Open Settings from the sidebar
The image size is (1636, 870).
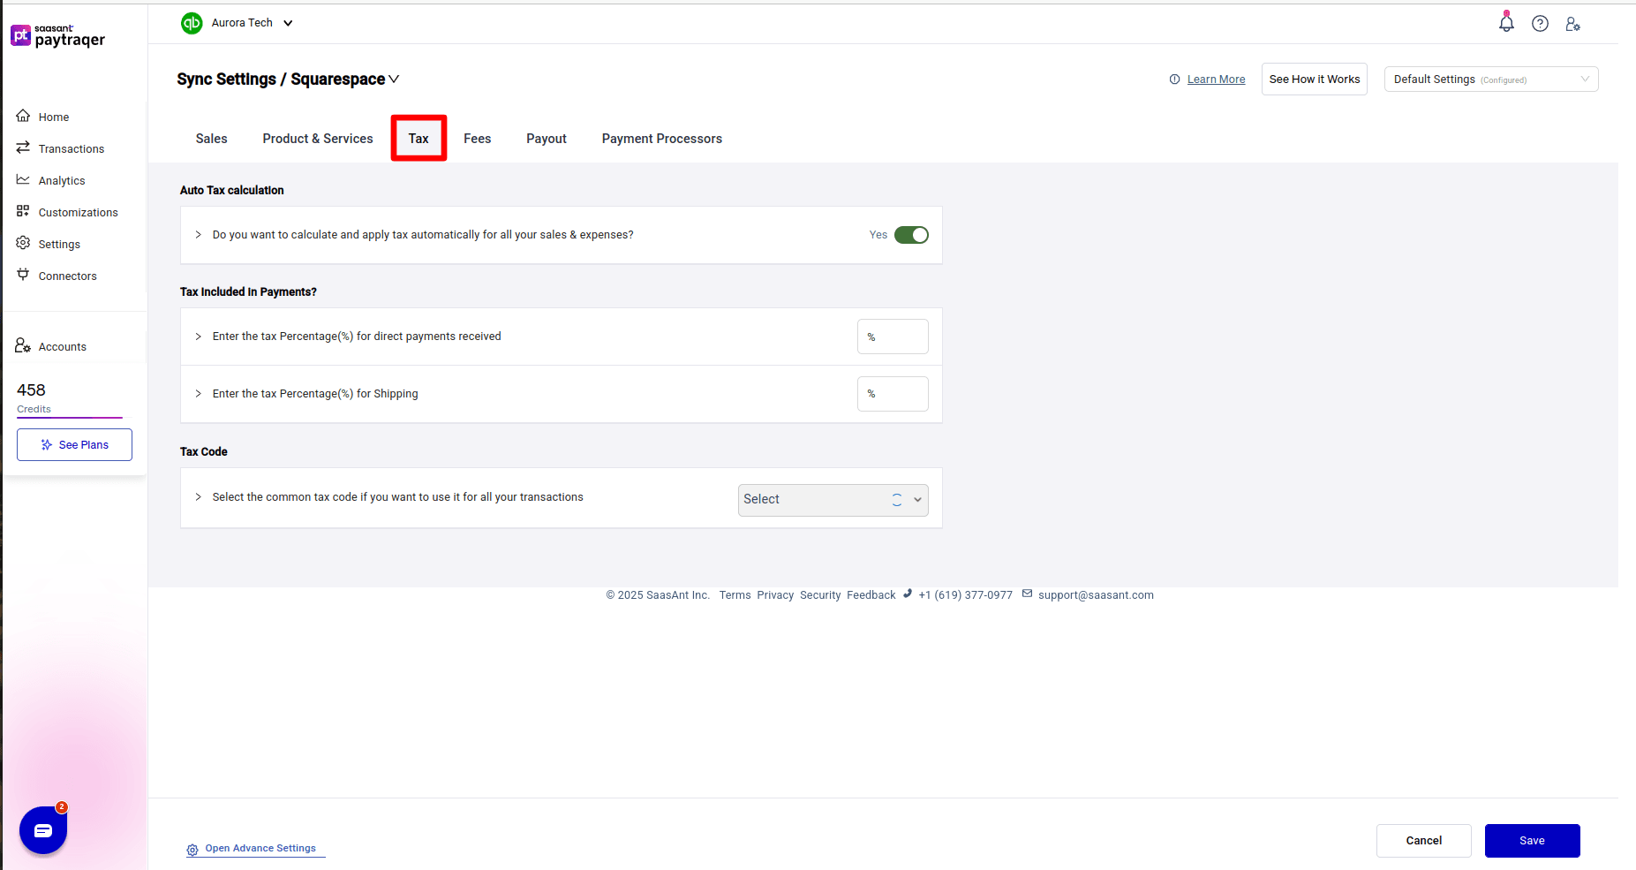(x=60, y=244)
